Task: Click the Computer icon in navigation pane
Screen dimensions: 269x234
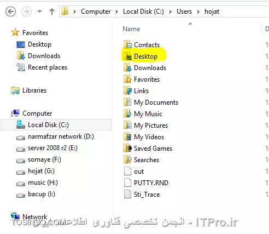Action: pos(15,113)
